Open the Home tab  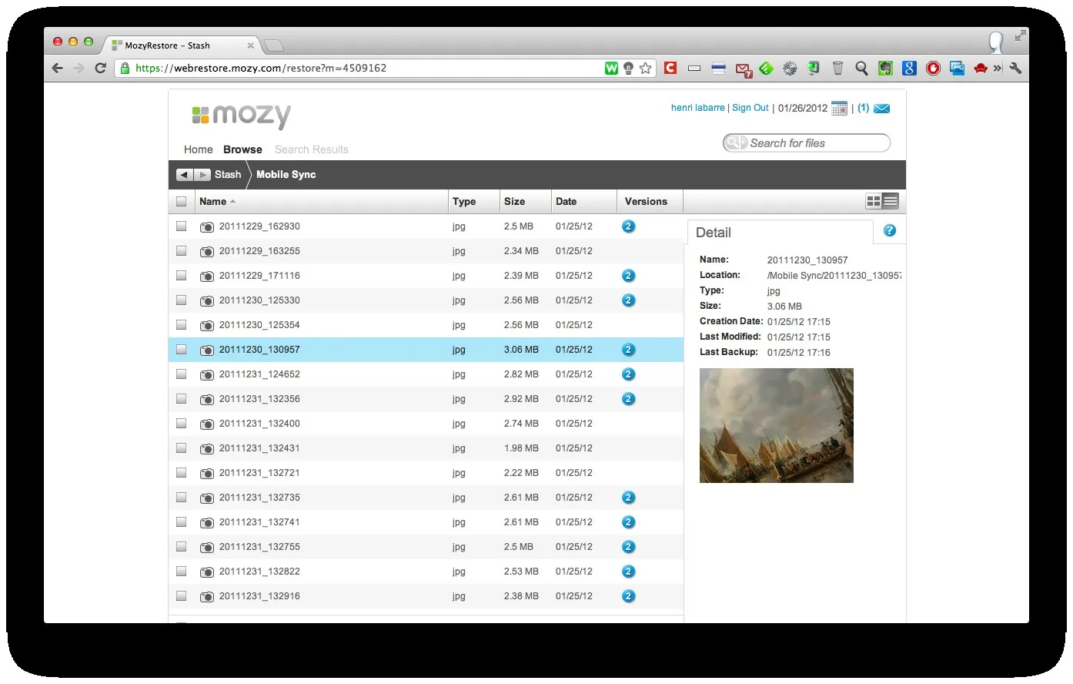click(x=198, y=149)
